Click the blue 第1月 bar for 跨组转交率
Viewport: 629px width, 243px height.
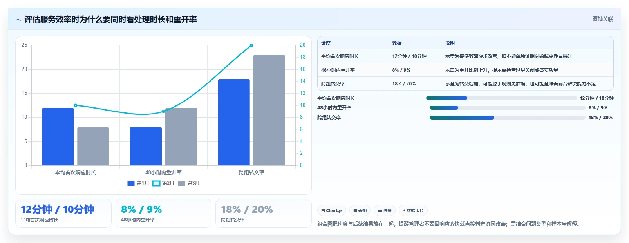(234, 122)
